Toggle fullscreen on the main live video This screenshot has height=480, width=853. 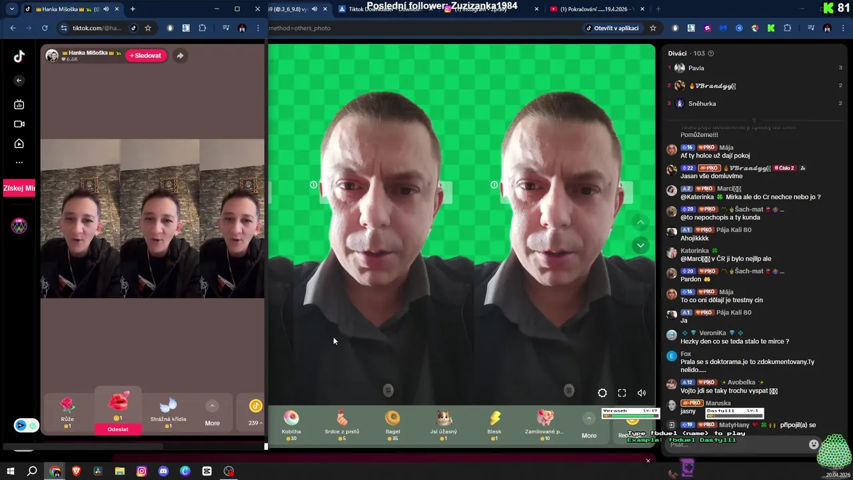pyautogui.click(x=622, y=393)
